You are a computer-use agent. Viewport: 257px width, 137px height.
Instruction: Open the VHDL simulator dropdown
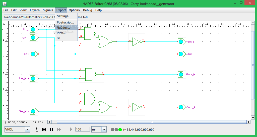coord(28,129)
